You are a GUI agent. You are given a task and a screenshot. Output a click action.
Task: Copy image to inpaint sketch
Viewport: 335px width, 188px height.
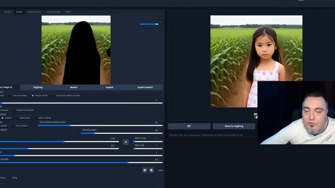tap(145, 87)
